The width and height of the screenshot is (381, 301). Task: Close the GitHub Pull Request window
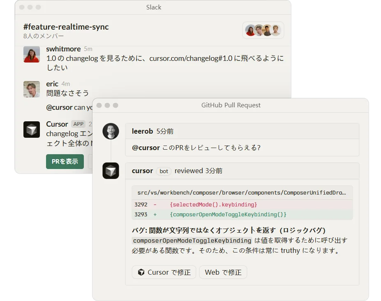pos(99,105)
